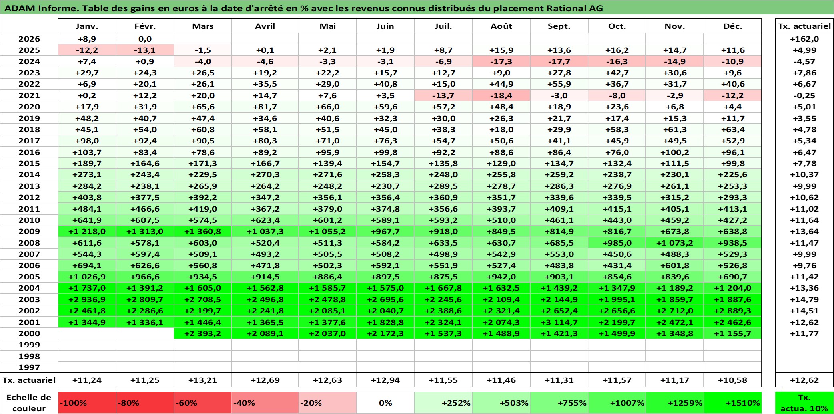Click the +2 936,9 cell for Janv. 2003
Viewport: 834px width, 414px height.
point(87,299)
